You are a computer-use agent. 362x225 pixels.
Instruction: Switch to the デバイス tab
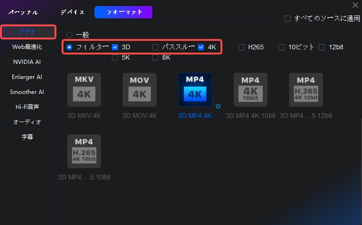tap(72, 12)
